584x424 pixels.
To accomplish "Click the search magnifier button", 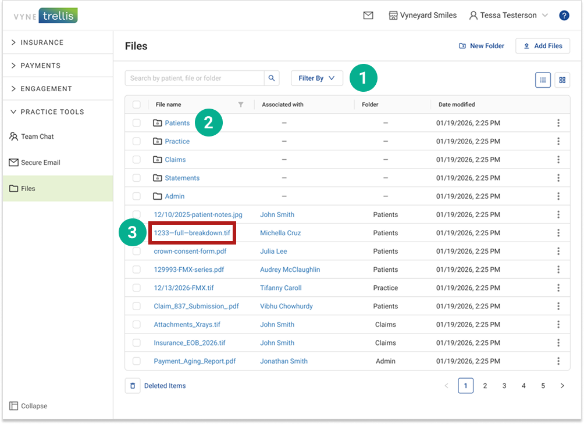I will coord(272,78).
